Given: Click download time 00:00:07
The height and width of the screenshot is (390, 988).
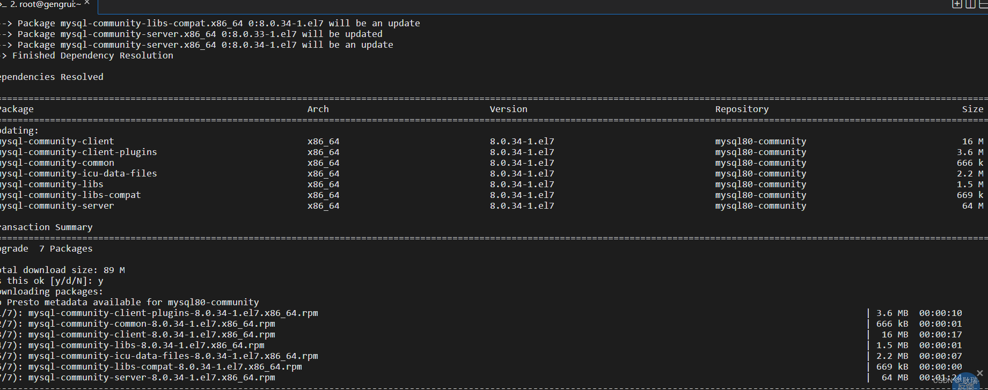Looking at the screenshot, I should [940, 356].
